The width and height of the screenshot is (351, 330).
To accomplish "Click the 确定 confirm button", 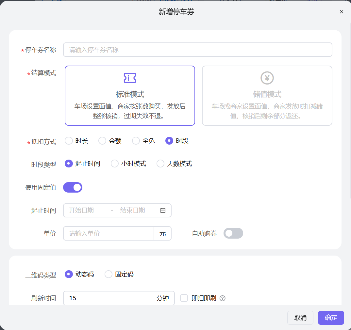I will click(x=331, y=318).
